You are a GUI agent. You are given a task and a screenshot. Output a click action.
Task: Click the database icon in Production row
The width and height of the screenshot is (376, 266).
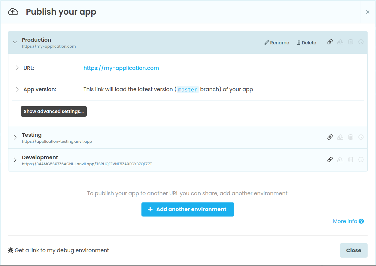coord(350,42)
